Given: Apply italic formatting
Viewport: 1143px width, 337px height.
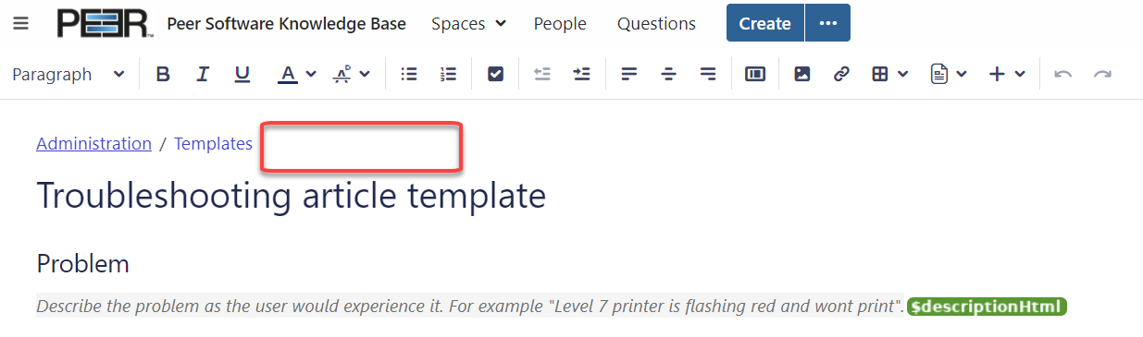Looking at the screenshot, I should tap(203, 74).
